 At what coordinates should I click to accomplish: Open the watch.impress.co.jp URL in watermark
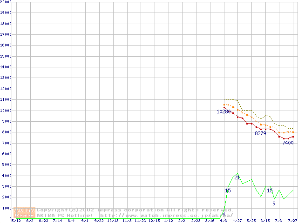(166, 216)
